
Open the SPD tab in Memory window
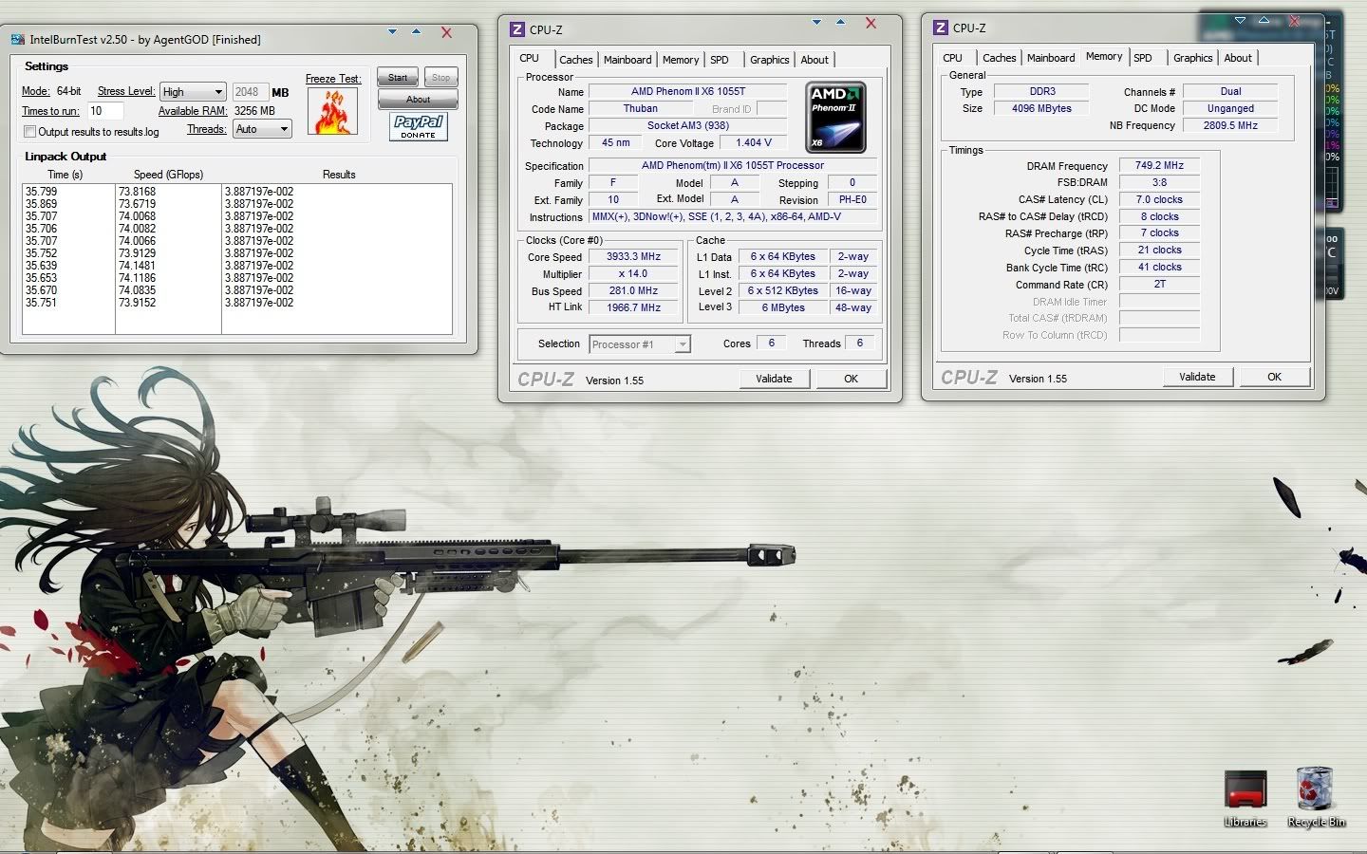point(1143,58)
